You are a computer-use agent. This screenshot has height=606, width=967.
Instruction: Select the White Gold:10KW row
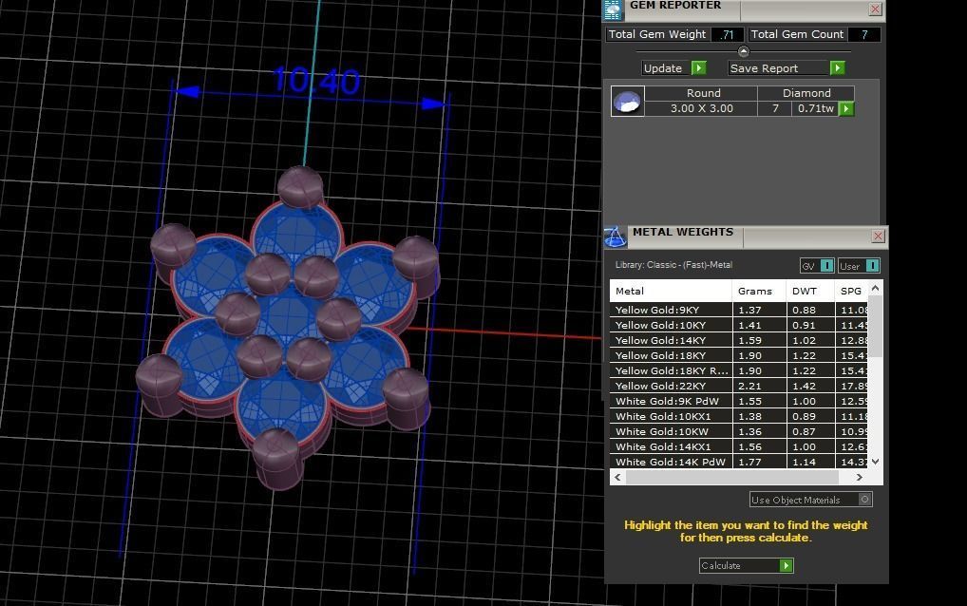point(739,431)
